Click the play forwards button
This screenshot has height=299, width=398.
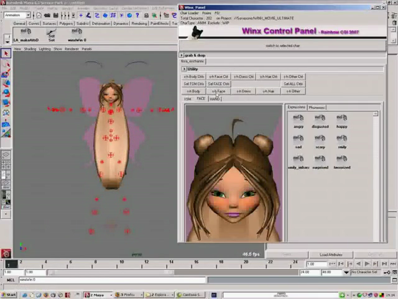tap(367, 264)
